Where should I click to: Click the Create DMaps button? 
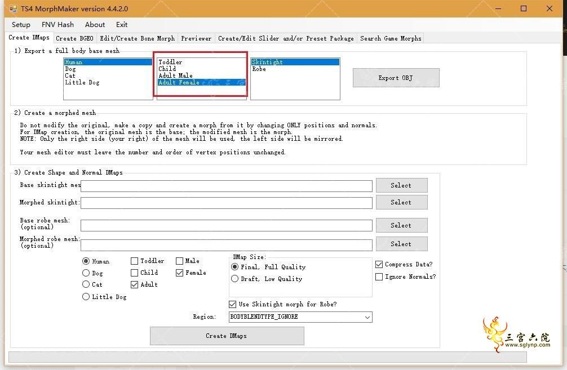[x=227, y=336]
